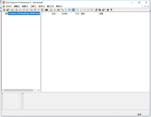The height and width of the screenshot is (117, 151).
Task: Click the Open folder toolbar icon
Action: [x=7, y=10]
